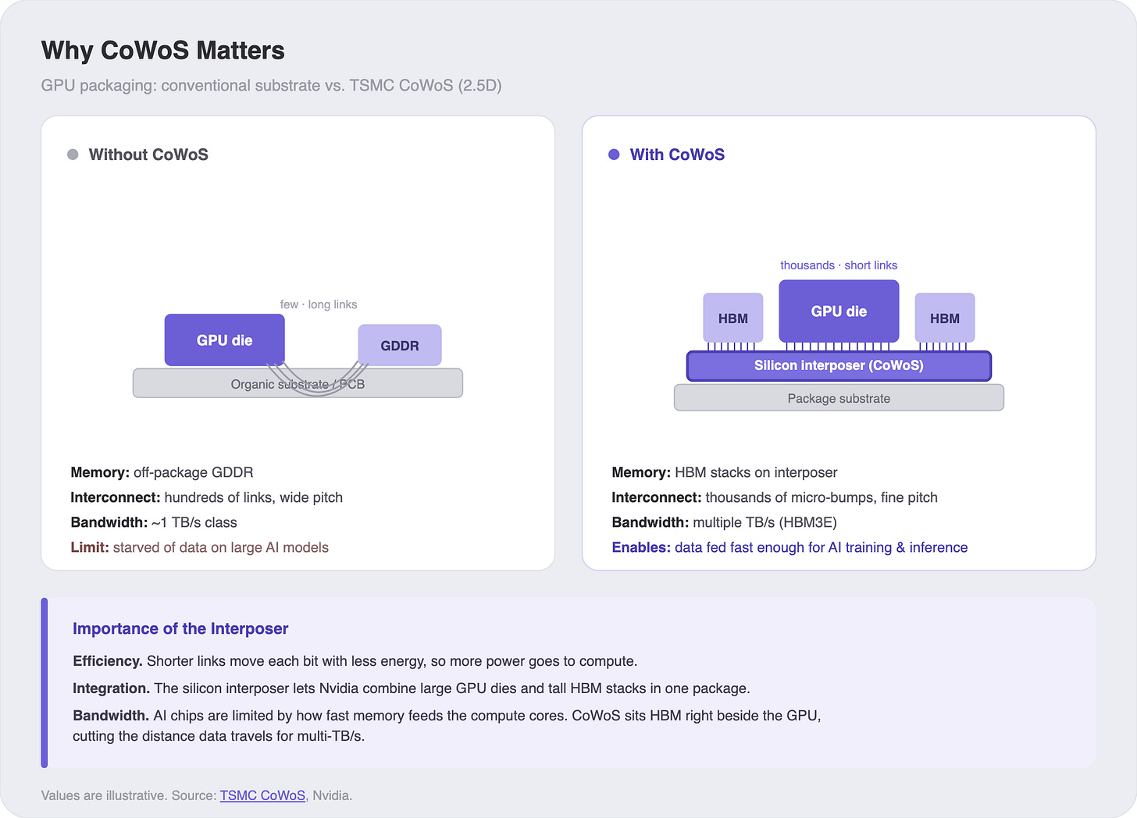This screenshot has width=1137, height=818.
Task: Click the left HBM stack block
Action: coord(733,318)
